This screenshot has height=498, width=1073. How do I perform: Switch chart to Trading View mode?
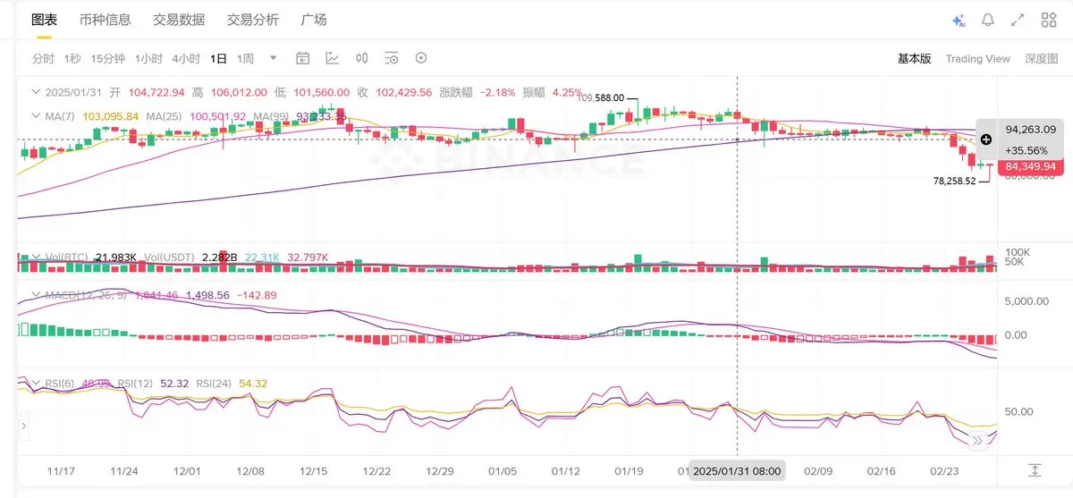[x=978, y=58]
